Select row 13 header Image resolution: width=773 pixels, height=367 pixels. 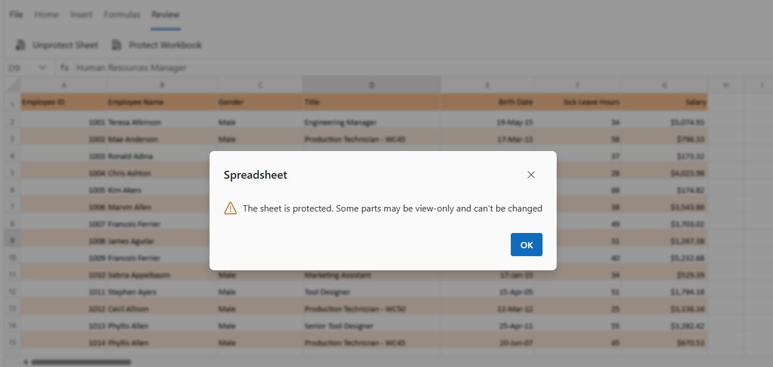[12, 309]
